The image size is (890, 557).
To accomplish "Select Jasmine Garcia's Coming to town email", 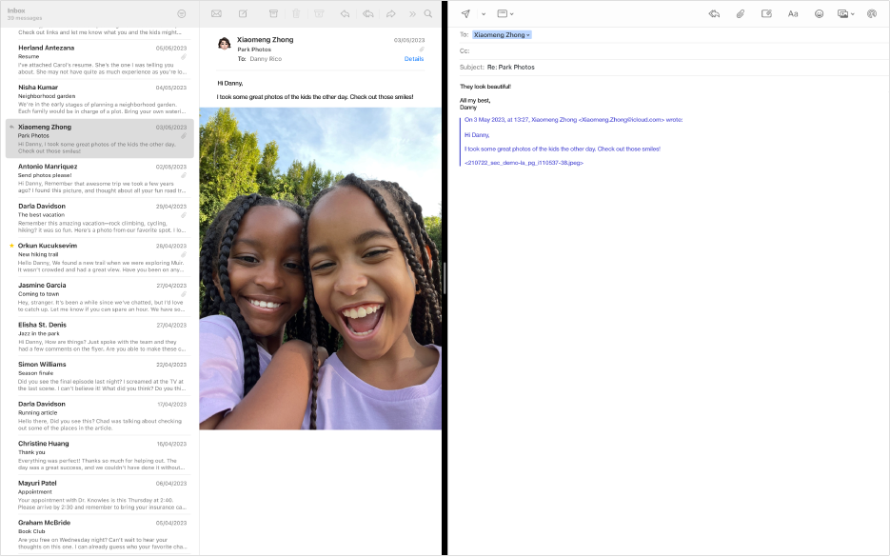I will [95, 295].
